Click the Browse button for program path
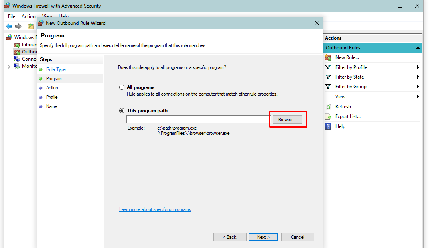Image resolution: width=434 pixels, height=248 pixels. [287, 119]
